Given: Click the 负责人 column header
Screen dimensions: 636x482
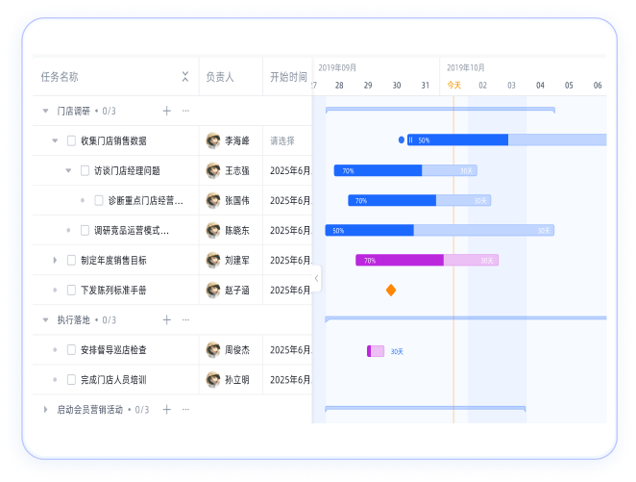Looking at the screenshot, I should tap(219, 77).
